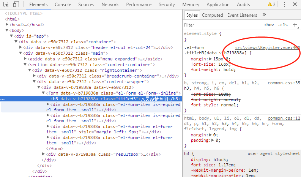The height and width of the screenshot is (177, 301).
Task: Expand the margin shorthand in .titleH3 rule
Action: 210,59
